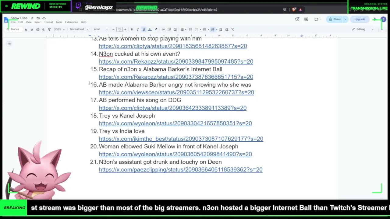Print the document
Screen dimensions: 390x219
(37, 30)
